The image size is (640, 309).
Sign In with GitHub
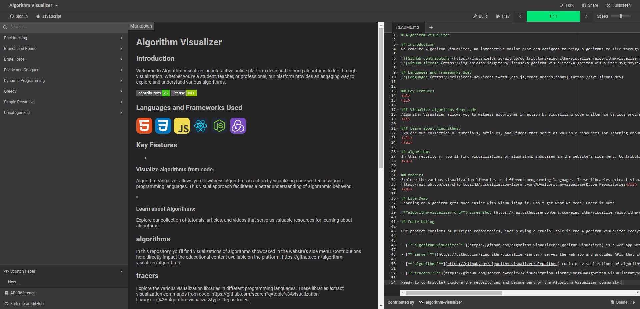click(x=19, y=16)
